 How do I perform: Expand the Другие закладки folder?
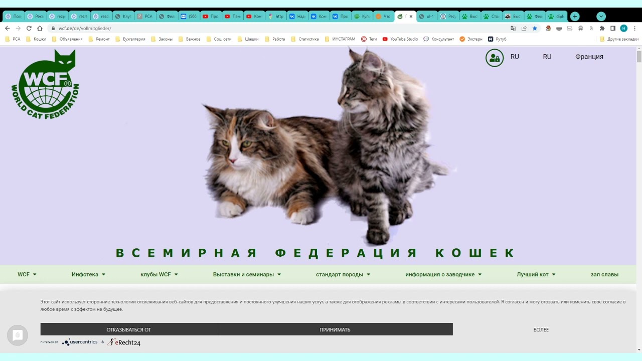tap(619, 39)
